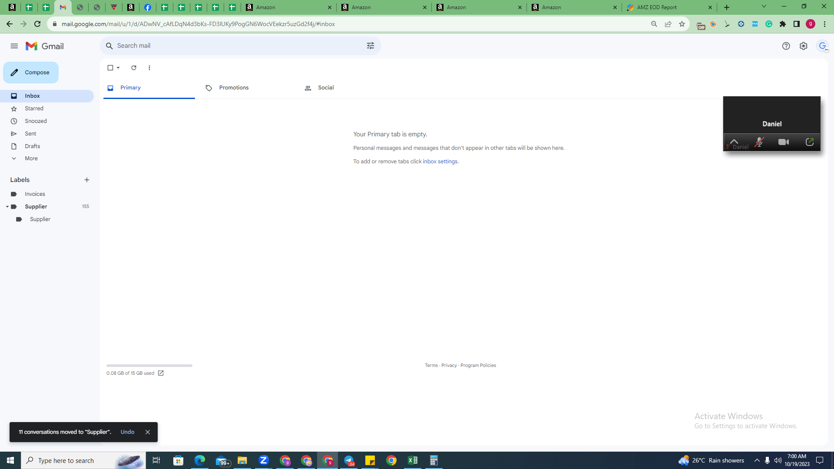
Task: Open Chrome tab search dropdown
Action: [x=764, y=7]
